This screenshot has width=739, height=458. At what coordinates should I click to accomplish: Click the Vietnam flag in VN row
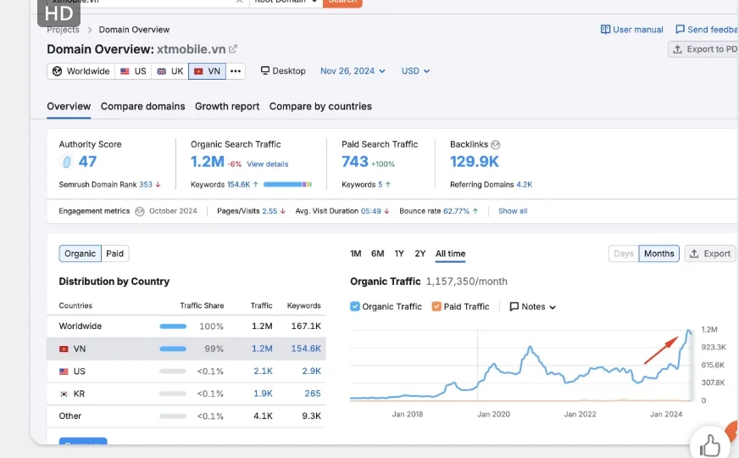64,349
